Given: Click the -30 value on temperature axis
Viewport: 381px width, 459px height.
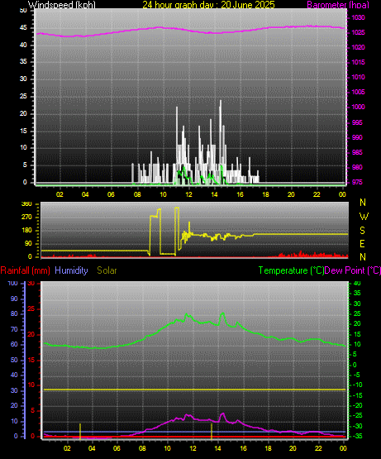Looking at the screenshot, I should click(357, 427).
